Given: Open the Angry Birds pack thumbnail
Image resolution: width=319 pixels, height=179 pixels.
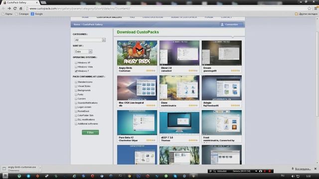Looking at the screenshot, I should tap(137, 53).
